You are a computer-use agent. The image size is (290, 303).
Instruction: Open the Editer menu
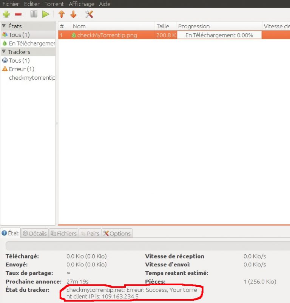[32, 4]
